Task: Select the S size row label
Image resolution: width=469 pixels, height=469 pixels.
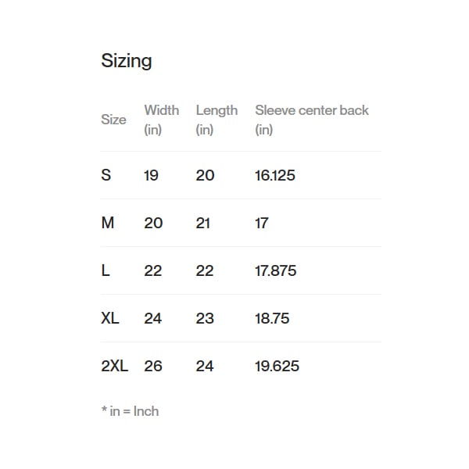Action: (106, 175)
